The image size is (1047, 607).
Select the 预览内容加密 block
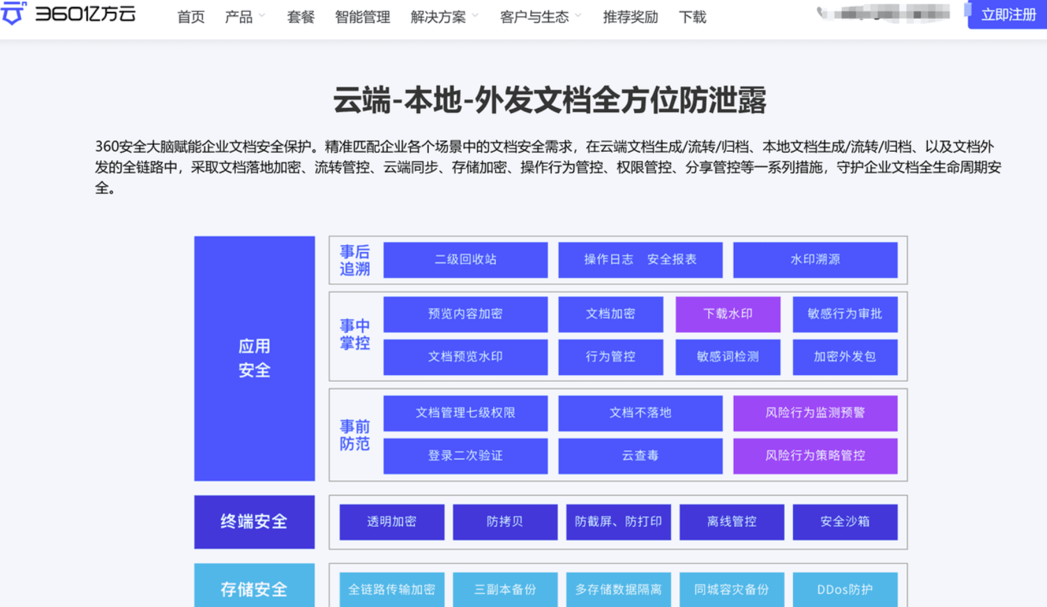click(x=465, y=314)
